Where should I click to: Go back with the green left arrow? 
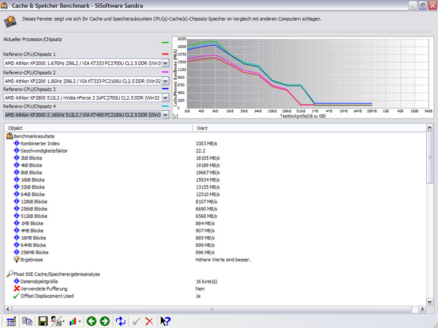coord(91,321)
